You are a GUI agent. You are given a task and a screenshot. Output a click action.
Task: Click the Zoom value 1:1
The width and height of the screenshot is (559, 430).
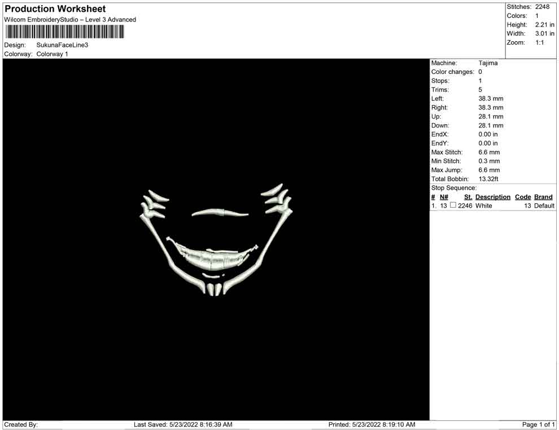tap(539, 42)
